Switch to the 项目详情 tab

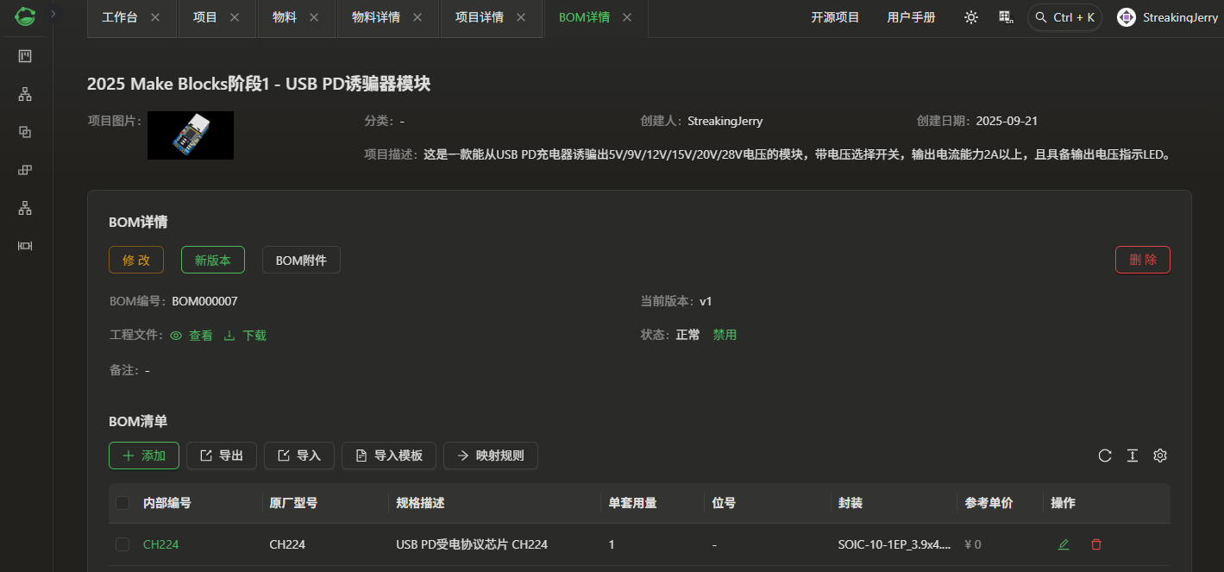[480, 17]
